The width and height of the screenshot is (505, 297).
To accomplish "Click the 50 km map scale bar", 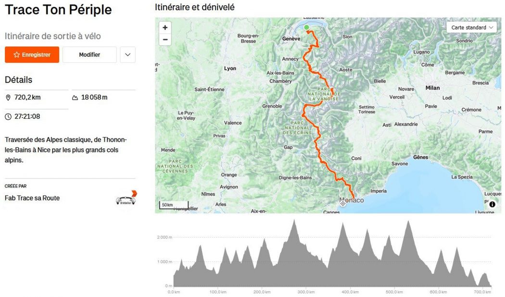I will coord(174,206).
